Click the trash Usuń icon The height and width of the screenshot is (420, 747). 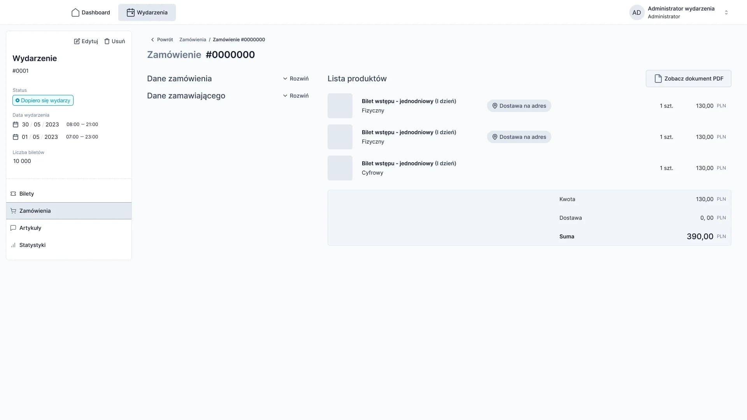107,41
